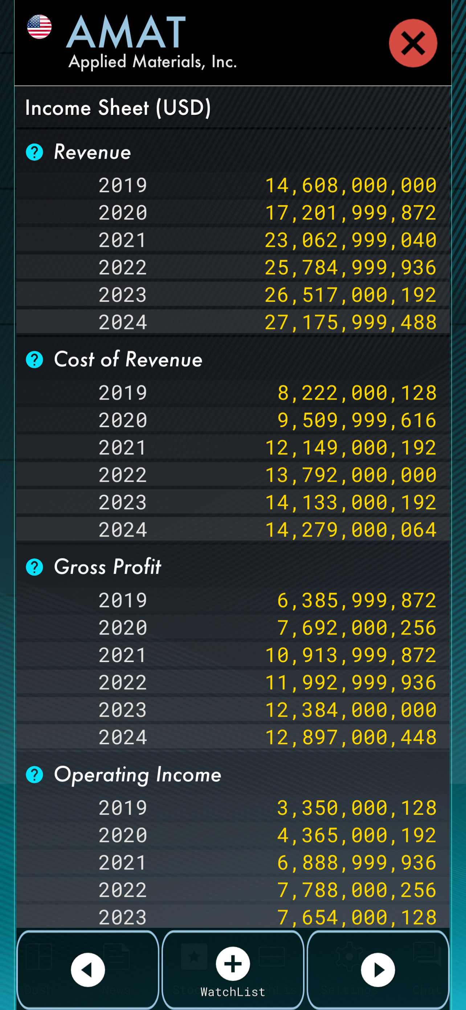
Task: Open help for Cost of Revenue
Action: pyautogui.click(x=34, y=360)
